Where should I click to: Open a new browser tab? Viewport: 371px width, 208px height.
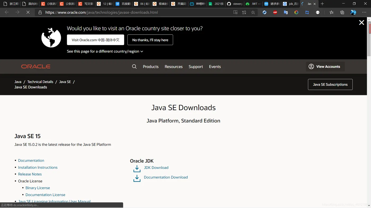(x=322, y=4)
